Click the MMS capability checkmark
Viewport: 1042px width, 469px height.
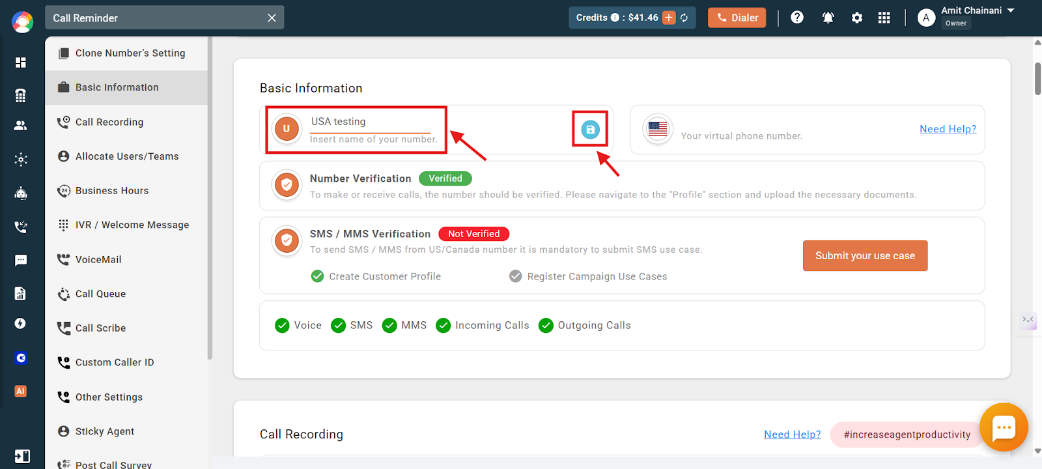point(389,325)
